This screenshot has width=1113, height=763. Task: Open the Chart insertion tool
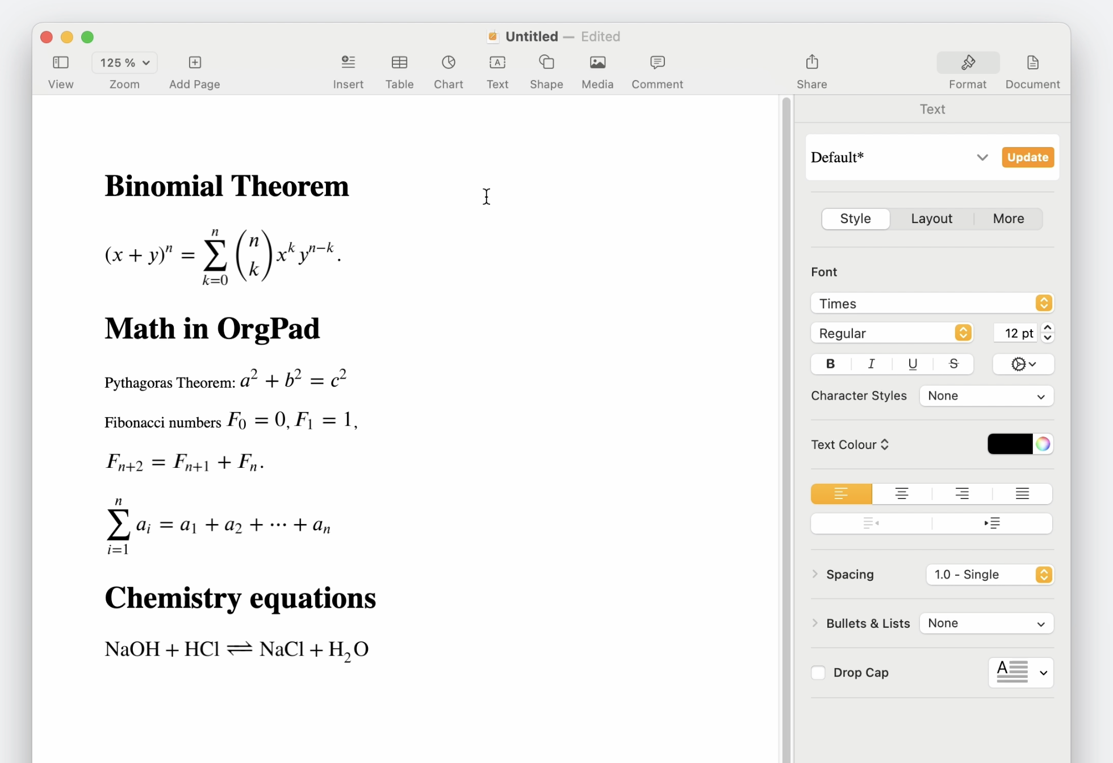(x=448, y=70)
